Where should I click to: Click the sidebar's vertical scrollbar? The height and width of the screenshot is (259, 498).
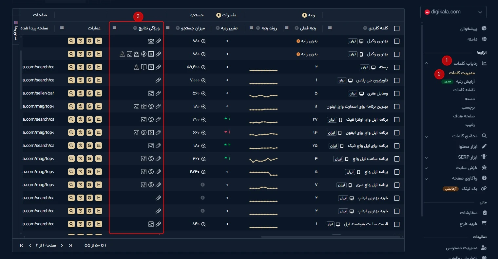click(422, 121)
